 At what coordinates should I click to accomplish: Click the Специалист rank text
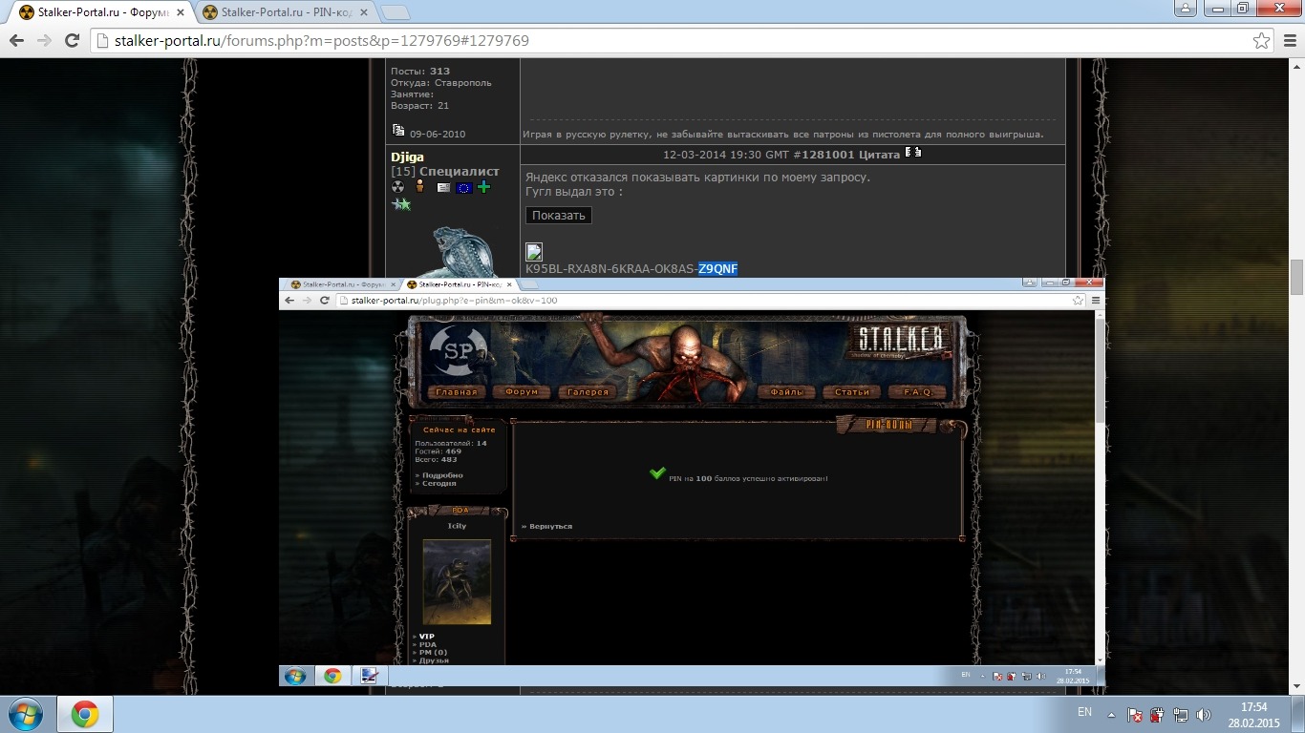pyautogui.click(x=460, y=172)
